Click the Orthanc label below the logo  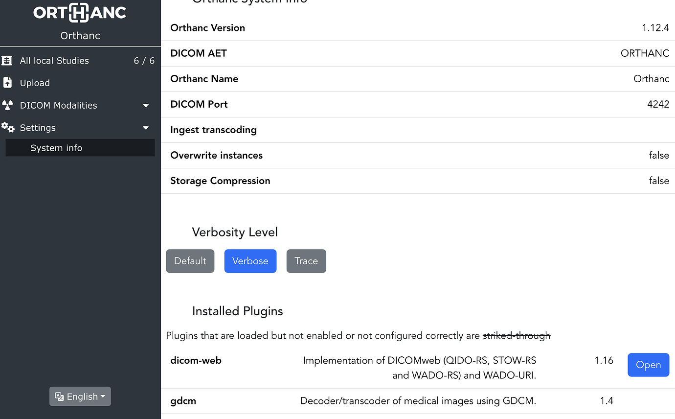(80, 35)
